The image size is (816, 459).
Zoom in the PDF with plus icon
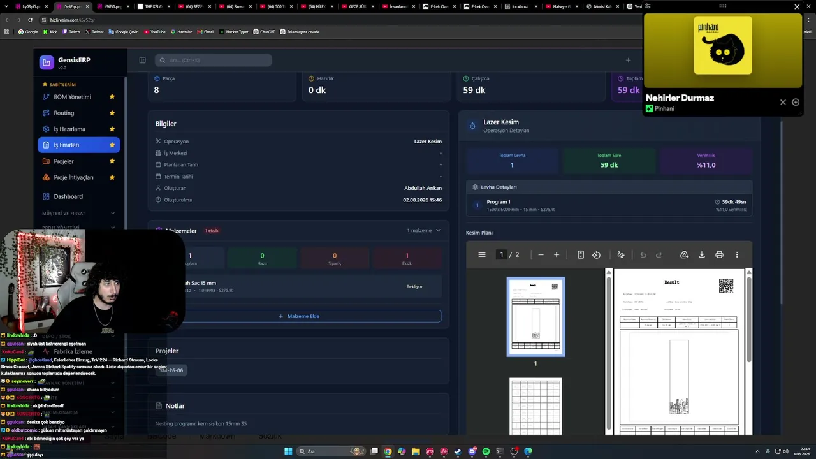[557, 254]
